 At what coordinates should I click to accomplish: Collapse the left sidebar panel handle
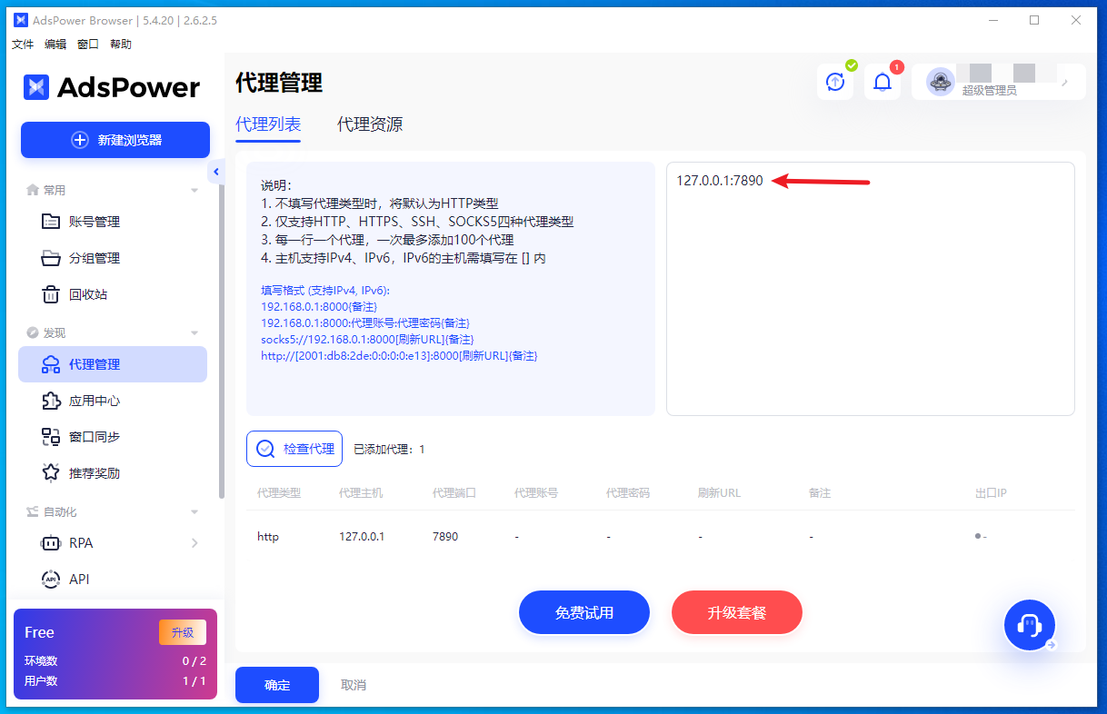[216, 172]
